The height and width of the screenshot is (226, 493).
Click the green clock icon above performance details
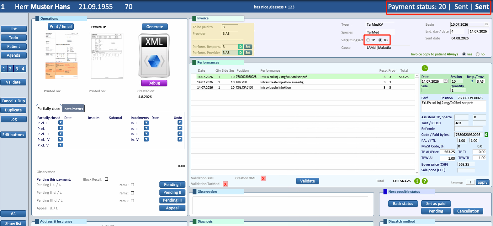(425, 68)
